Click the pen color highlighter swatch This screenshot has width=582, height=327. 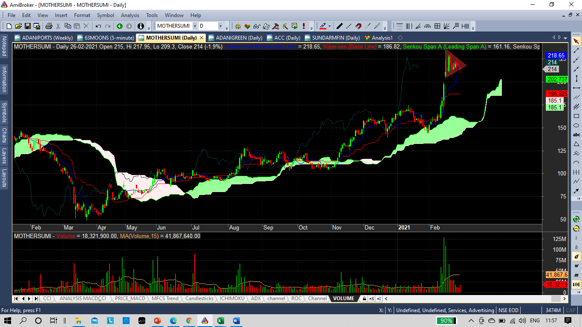point(323,26)
